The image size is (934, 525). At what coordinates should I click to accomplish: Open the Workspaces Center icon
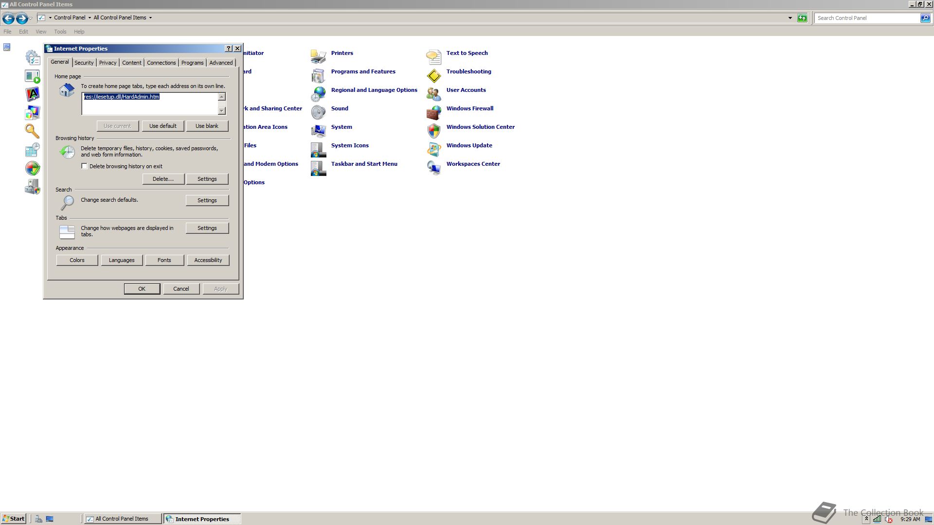click(x=433, y=168)
